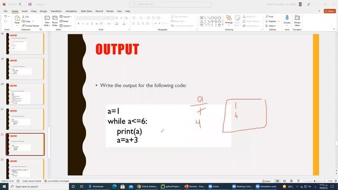Open the Transitions tab
Image resolution: width=338 pixels, height=190 pixels.
point(56,11)
